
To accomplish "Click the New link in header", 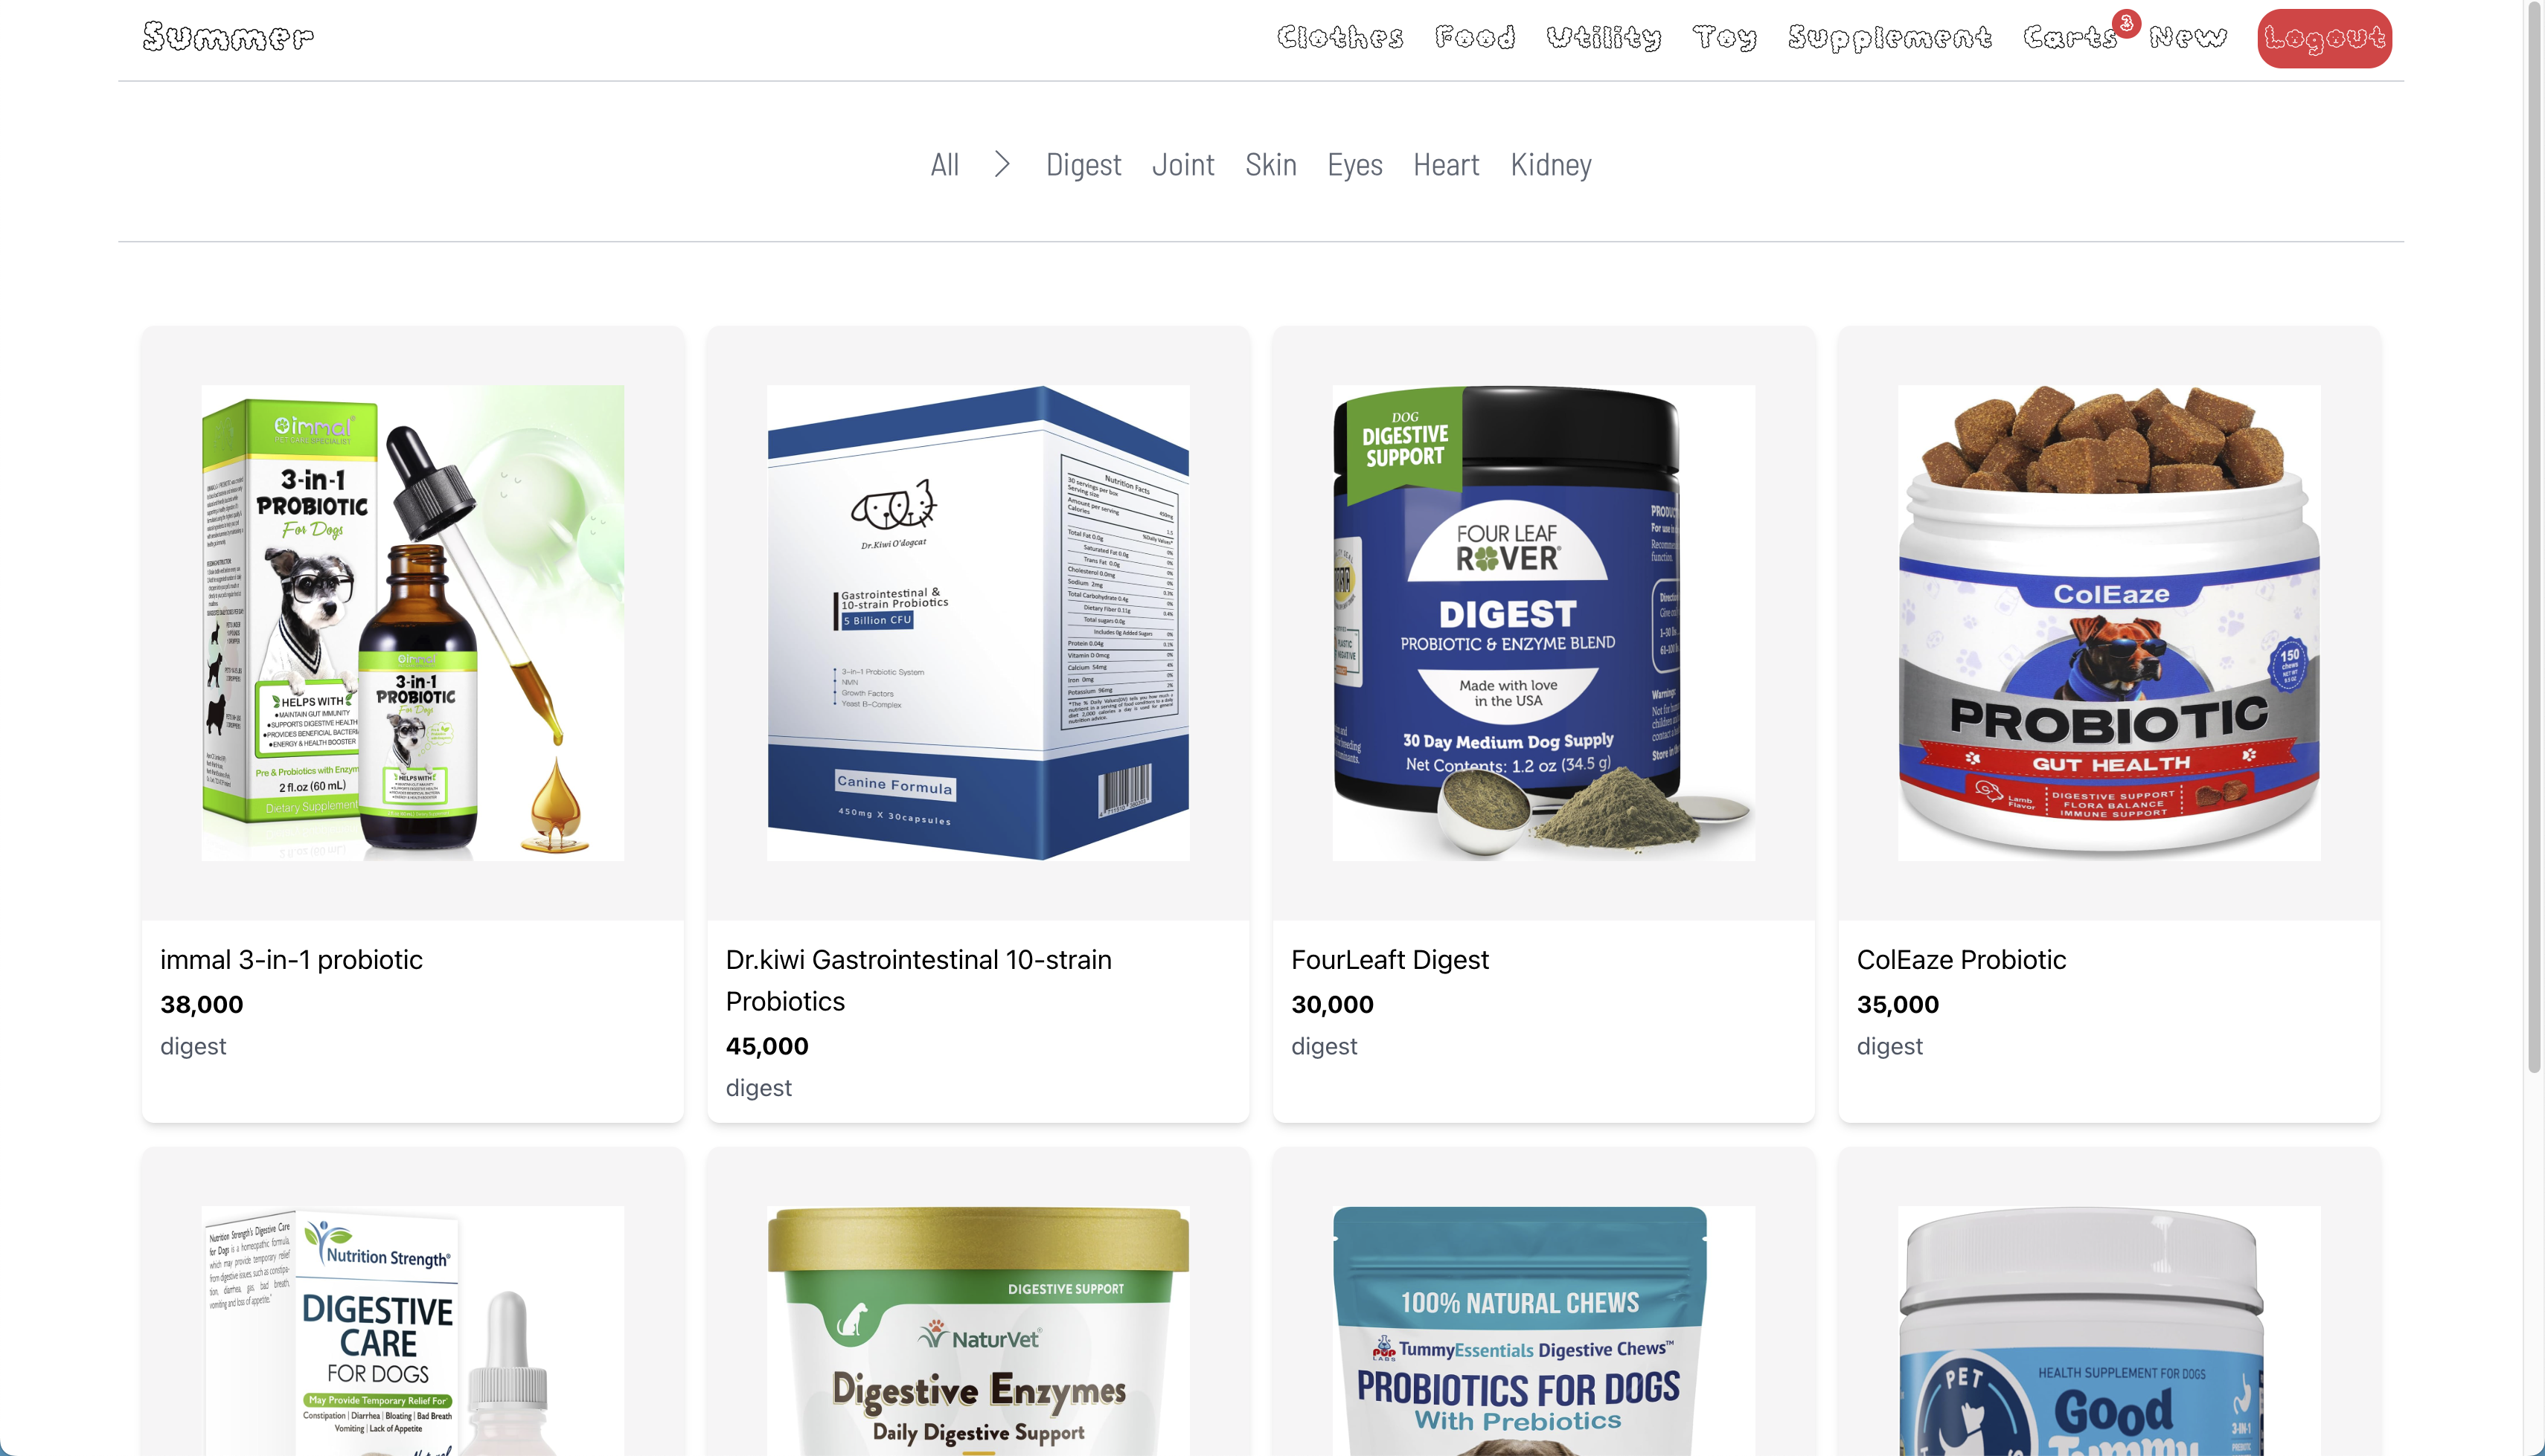I will 2188,38.
